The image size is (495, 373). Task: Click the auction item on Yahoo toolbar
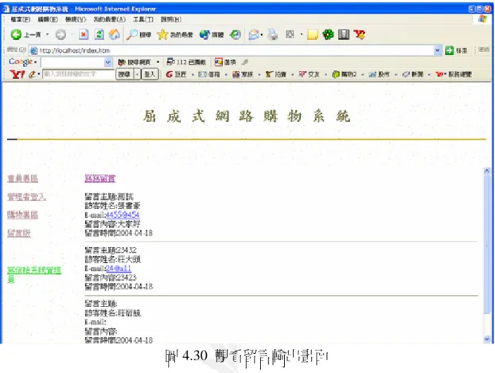(x=275, y=74)
